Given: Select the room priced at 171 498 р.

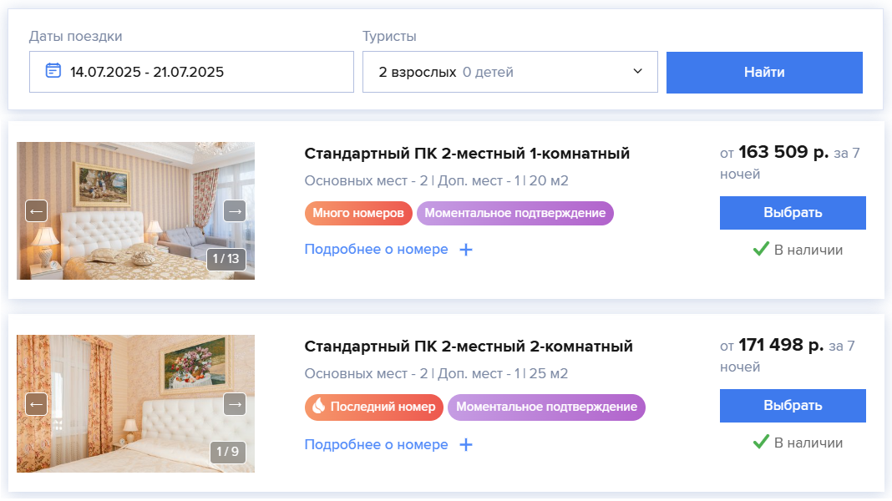Looking at the screenshot, I should [x=793, y=406].
